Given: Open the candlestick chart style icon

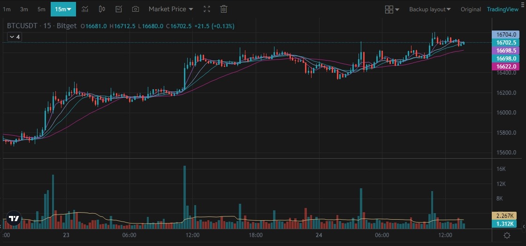Looking at the screenshot, I should tap(102, 9).
